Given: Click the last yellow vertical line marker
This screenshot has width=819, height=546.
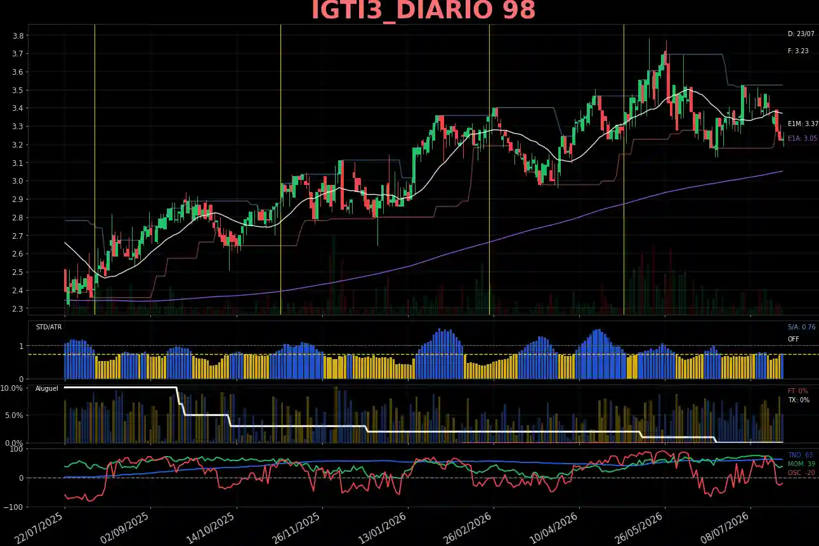Looking at the screenshot, I should click(x=624, y=170).
